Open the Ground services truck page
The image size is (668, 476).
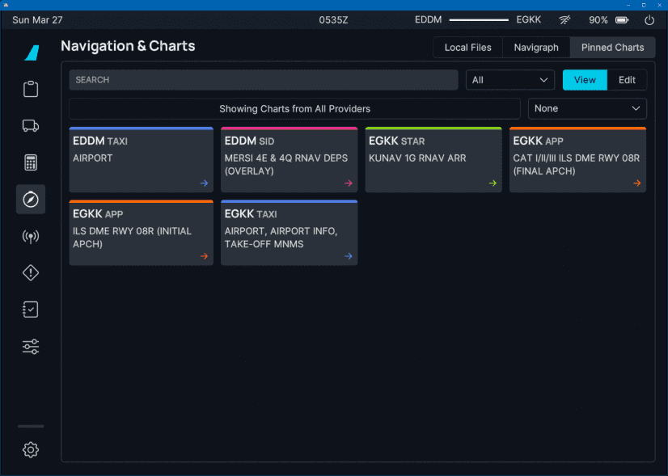[31, 125]
